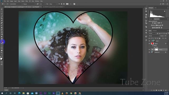The width and height of the screenshot is (169, 95).
Task: Switch to the Libraries tab
Action: (151, 19)
